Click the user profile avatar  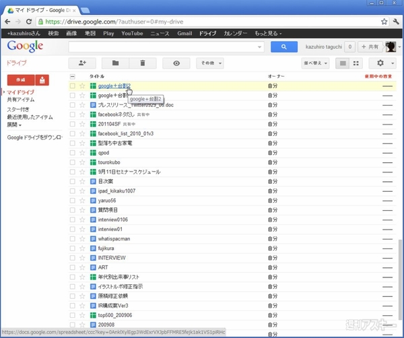click(391, 46)
